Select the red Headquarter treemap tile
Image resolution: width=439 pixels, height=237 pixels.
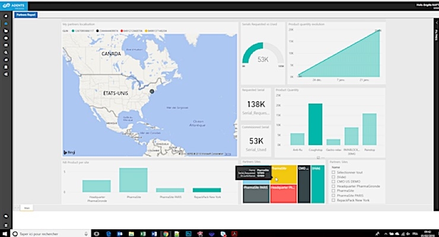coord(284,194)
